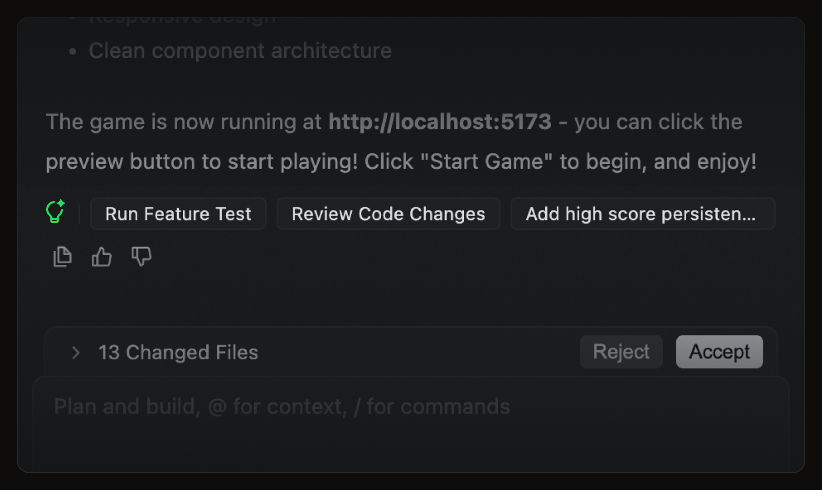
Task: Click the Review Code Changes suggestion
Action: click(x=388, y=214)
